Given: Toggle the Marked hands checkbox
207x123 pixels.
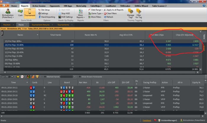Looking at the screenshot, I should [45, 77].
